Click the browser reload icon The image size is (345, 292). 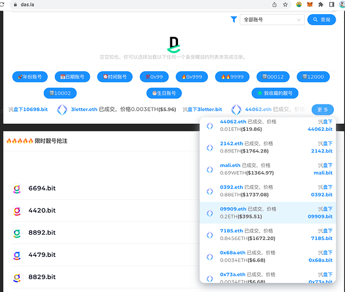pyautogui.click(x=2, y=5)
